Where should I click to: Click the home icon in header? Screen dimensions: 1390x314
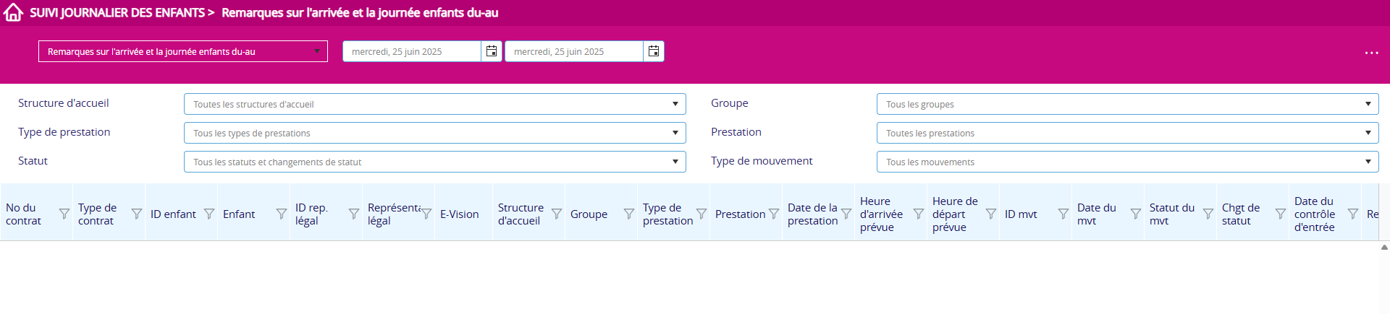tap(13, 12)
